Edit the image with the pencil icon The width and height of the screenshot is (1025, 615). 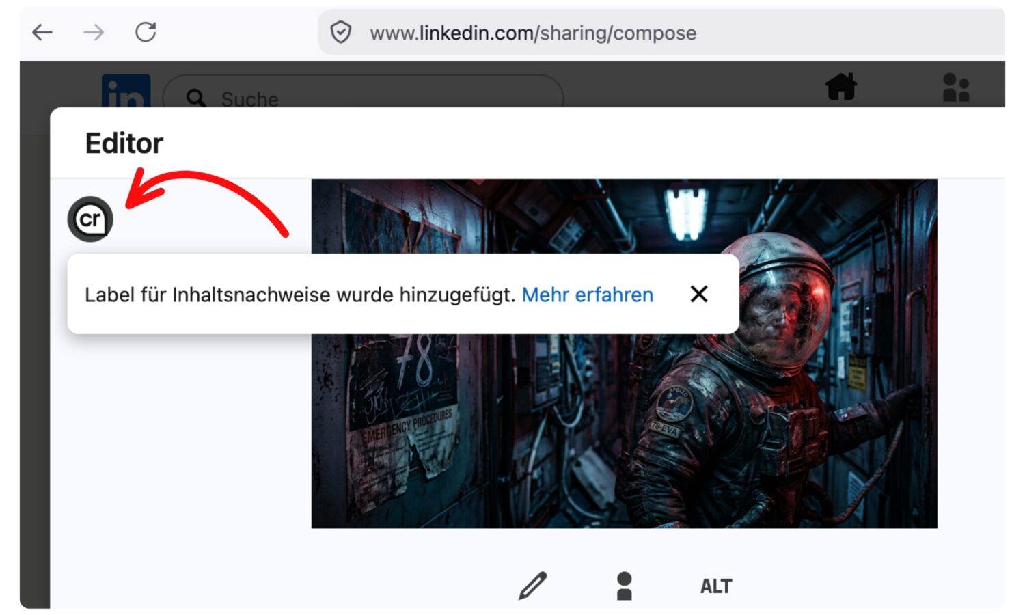coord(533,586)
